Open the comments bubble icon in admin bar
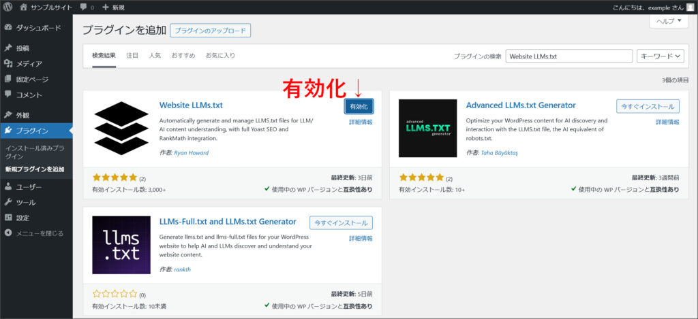Screen dimensions: 698x319 pyautogui.click(x=83, y=7)
